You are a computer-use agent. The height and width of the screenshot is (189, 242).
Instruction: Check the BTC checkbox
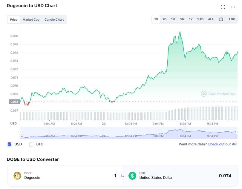pos(31,144)
